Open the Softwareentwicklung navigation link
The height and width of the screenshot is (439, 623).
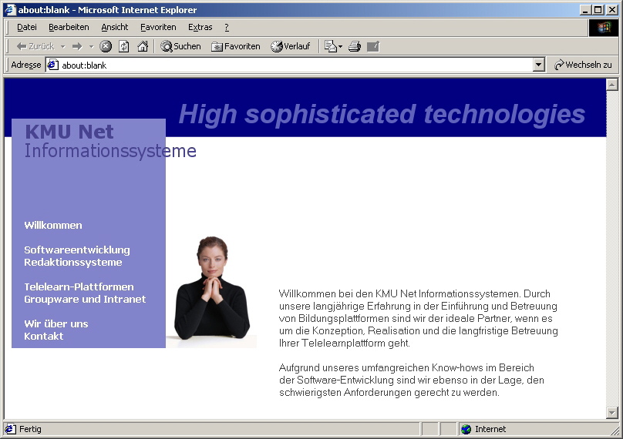[77, 250]
